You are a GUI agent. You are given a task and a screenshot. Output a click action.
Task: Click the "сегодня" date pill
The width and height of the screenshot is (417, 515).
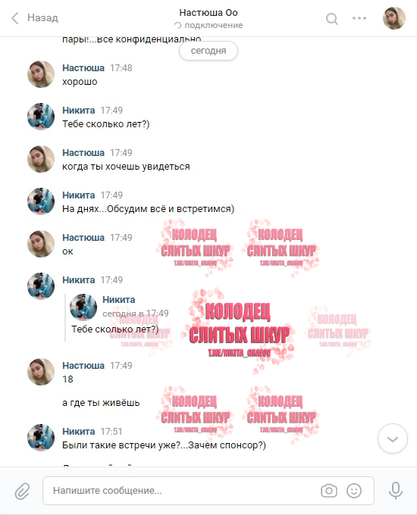pos(208,51)
